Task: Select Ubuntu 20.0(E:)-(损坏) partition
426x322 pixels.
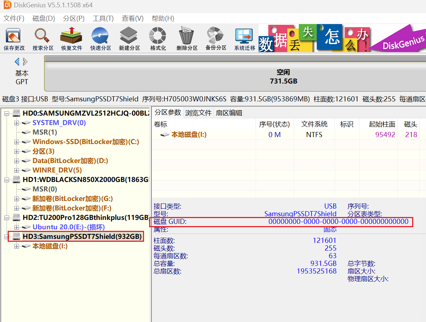Action: pyautogui.click(x=69, y=227)
